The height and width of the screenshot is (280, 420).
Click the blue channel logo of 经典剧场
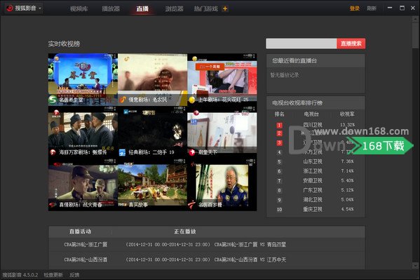tap(123, 152)
